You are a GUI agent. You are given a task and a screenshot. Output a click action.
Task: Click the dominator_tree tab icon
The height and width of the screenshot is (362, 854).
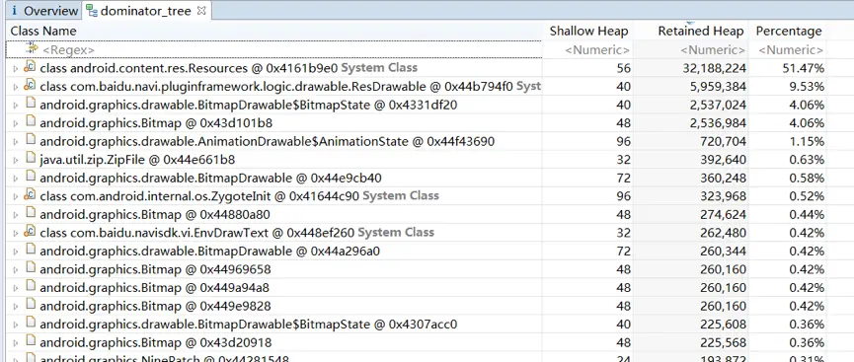coord(92,10)
